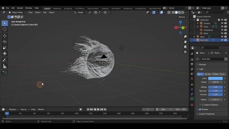Switch to the Animation workspace tab
The height and width of the screenshot is (129, 229).
(x=116, y=9)
